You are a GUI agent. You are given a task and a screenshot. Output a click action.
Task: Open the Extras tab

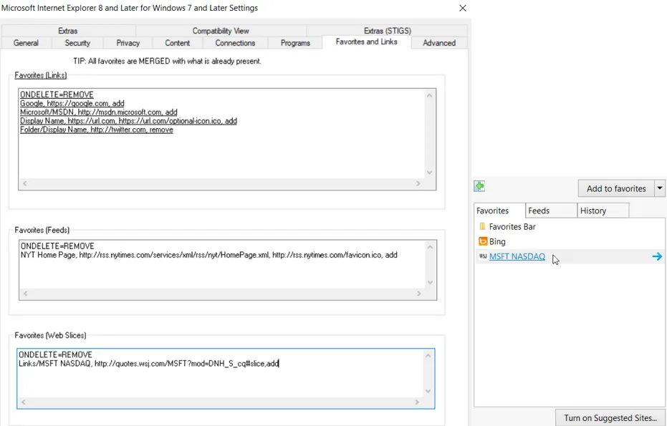tap(67, 31)
